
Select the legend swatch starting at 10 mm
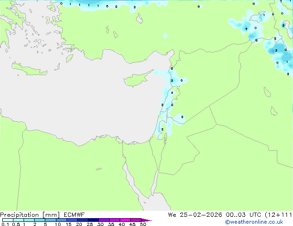[61, 220]
